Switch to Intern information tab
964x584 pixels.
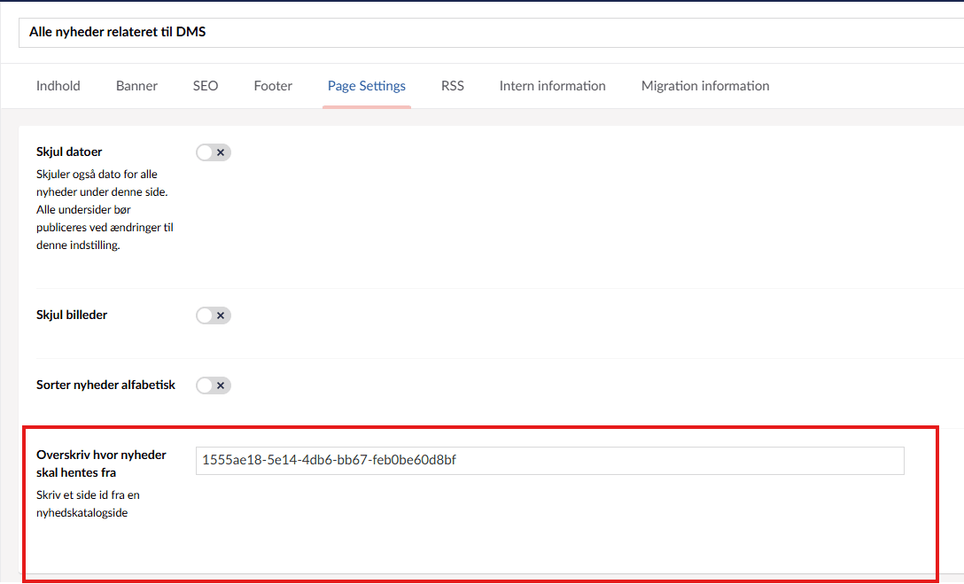(x=552, y=86)
